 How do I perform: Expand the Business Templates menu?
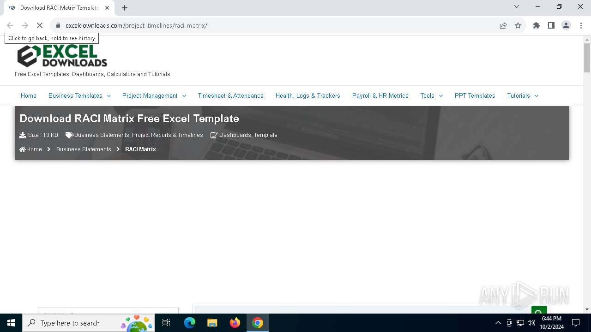coord(79,96)
